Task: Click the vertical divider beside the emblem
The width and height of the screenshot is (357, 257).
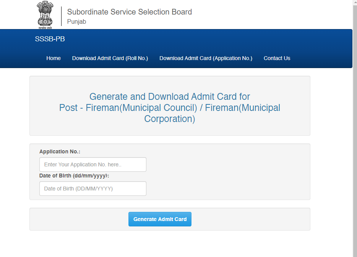Action: tap(61, 16)
